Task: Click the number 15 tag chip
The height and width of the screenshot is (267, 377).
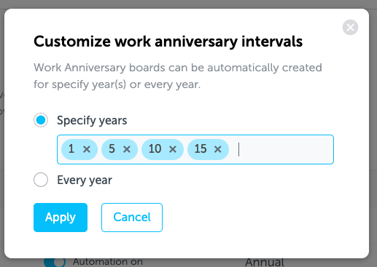Action: (x=201, y=149)
